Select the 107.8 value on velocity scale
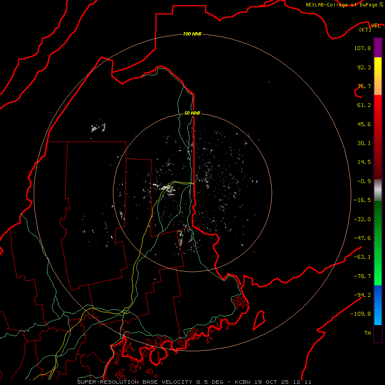 tap(362, 48)
